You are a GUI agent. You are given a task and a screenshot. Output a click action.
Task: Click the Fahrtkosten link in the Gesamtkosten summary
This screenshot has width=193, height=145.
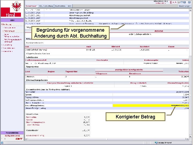[x=31, y=117]
